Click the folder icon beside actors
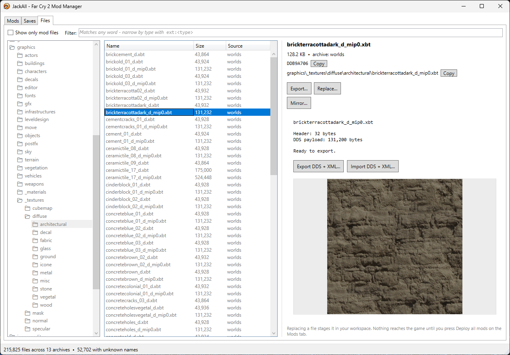The height and width of the screenshot is (355, 510). tap(20, 55)
